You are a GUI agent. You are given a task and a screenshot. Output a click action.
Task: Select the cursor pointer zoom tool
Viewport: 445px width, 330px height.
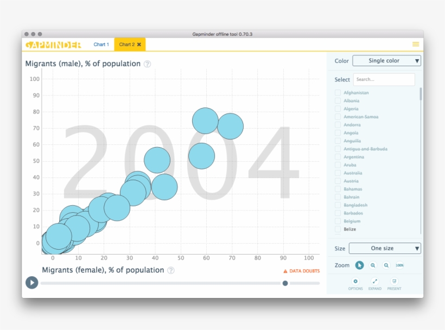click(359, 265)
